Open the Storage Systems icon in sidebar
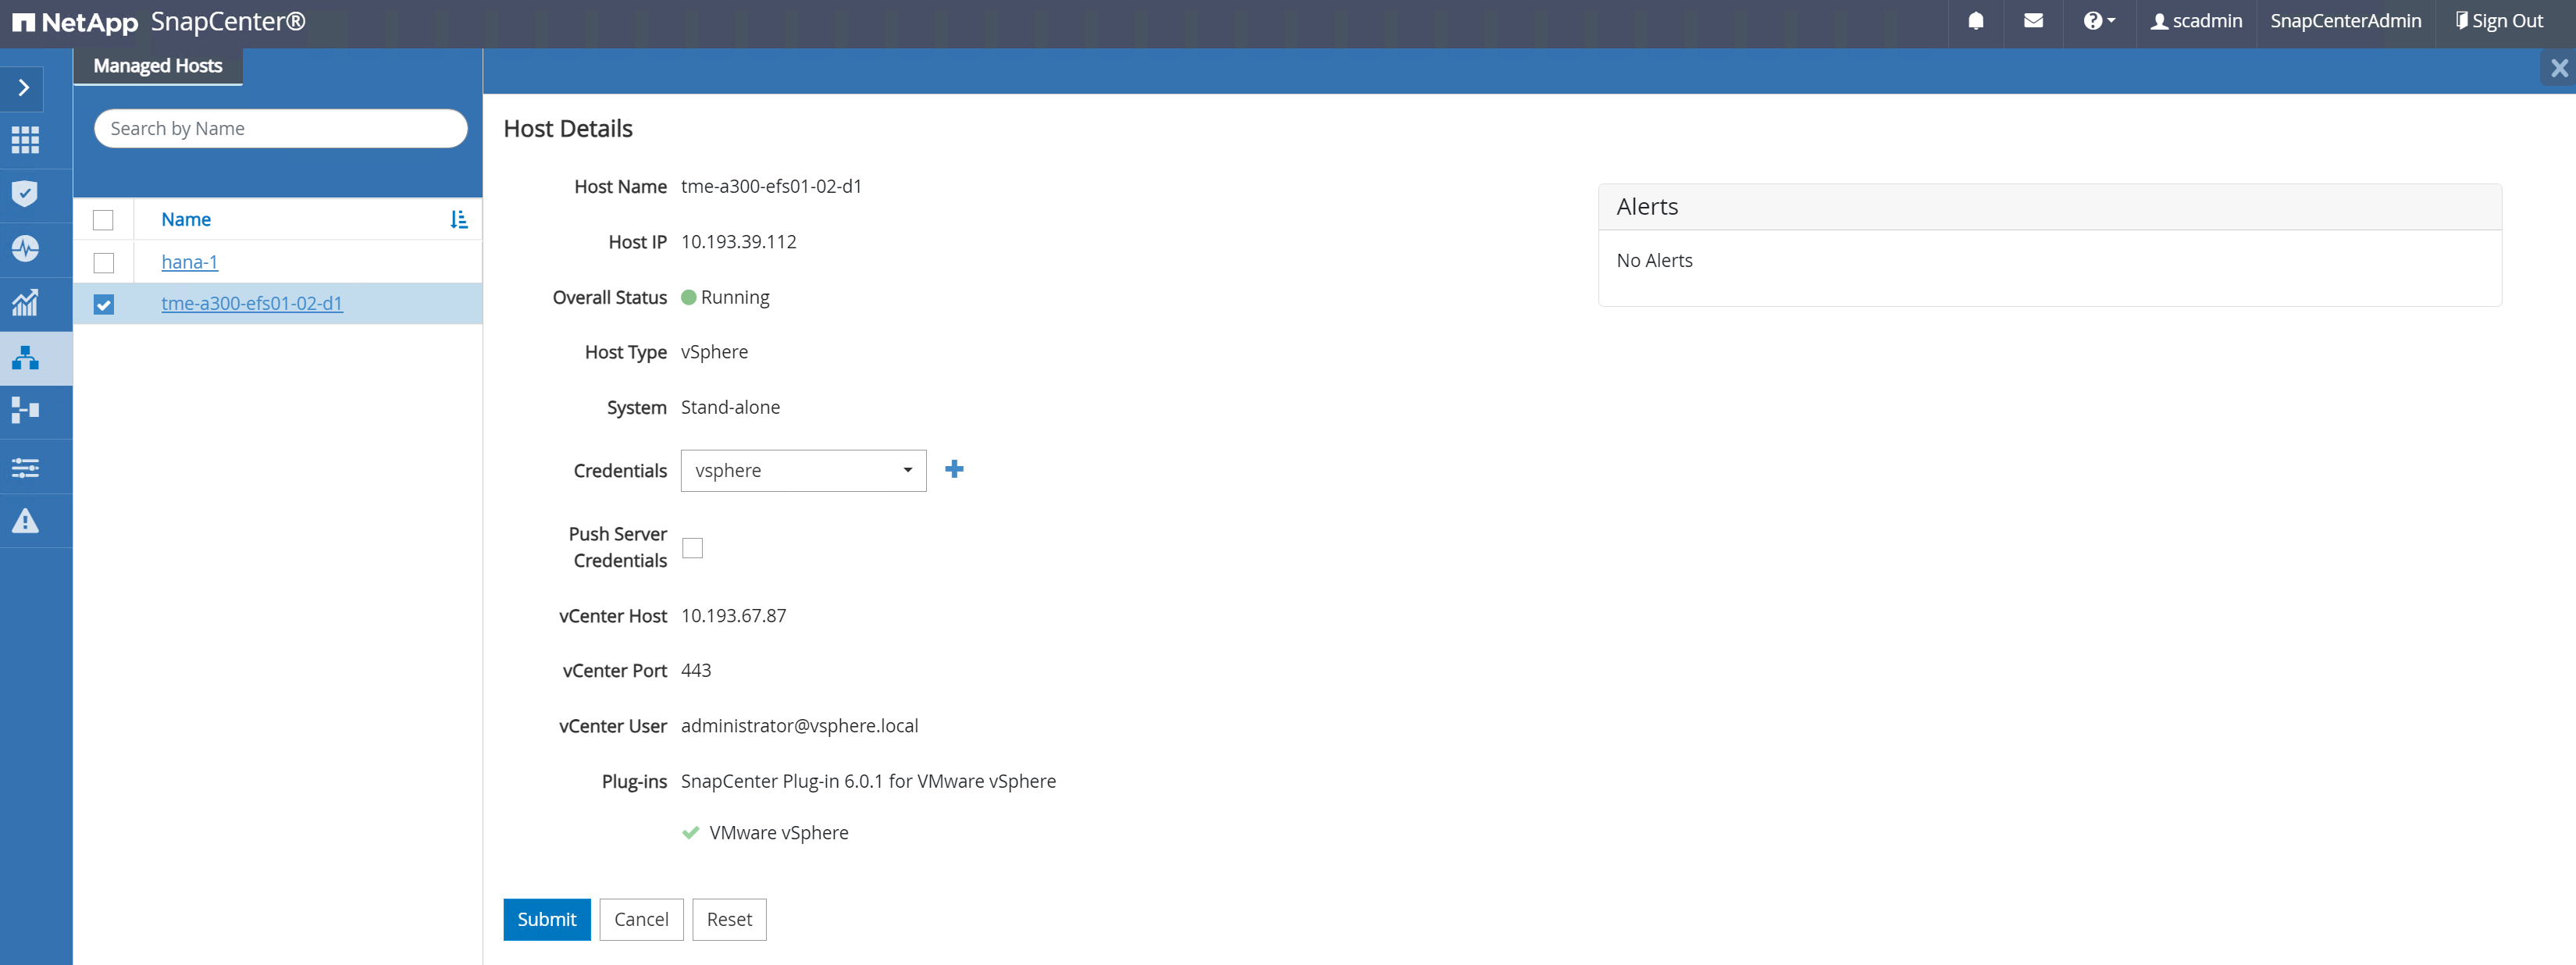 point(25,411)
